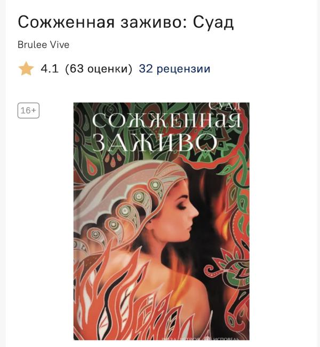Click the 16+ age restriction badge
The height and width of the screenshot is (347, 320).
click(x=28, y=111)
